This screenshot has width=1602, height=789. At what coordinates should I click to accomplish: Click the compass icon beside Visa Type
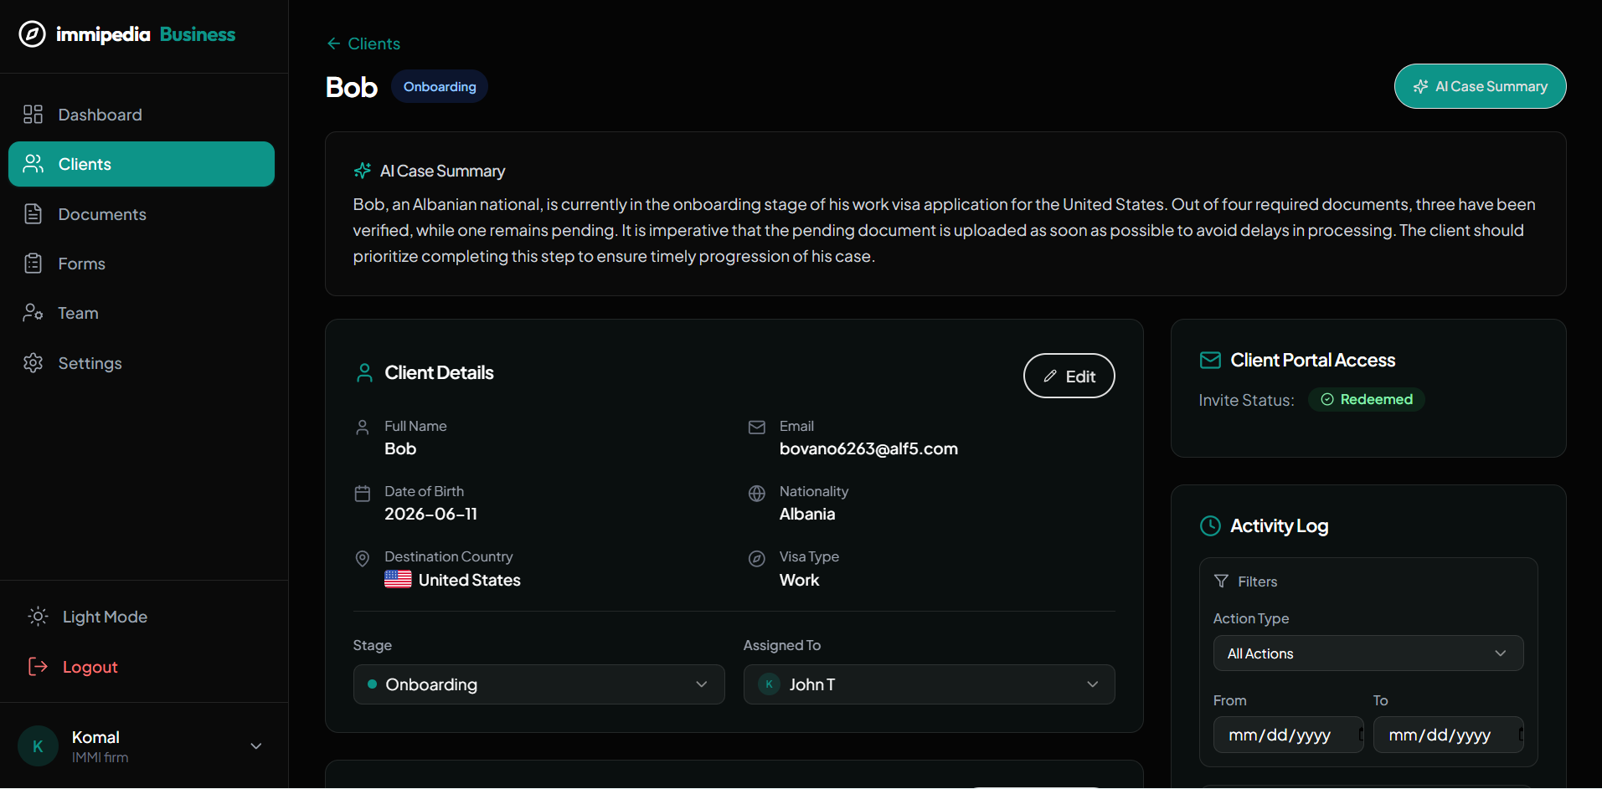757,559
